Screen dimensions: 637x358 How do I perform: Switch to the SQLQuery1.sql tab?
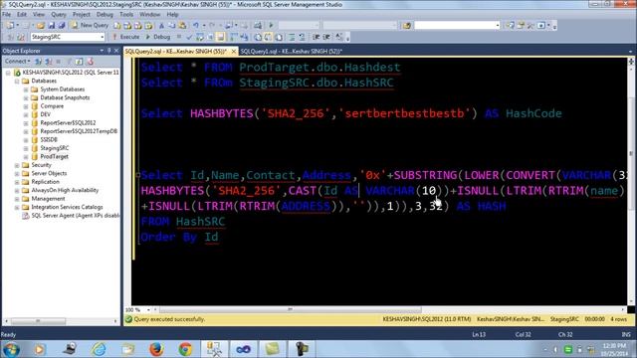coord(292,52)
